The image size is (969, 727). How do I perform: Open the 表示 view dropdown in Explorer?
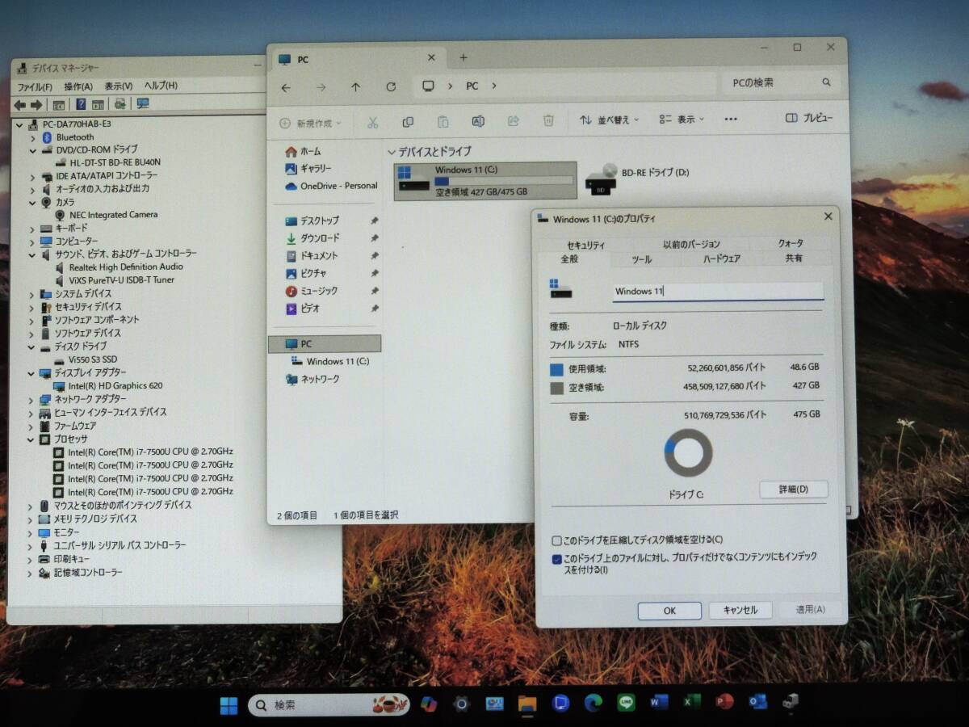(682, 119)
